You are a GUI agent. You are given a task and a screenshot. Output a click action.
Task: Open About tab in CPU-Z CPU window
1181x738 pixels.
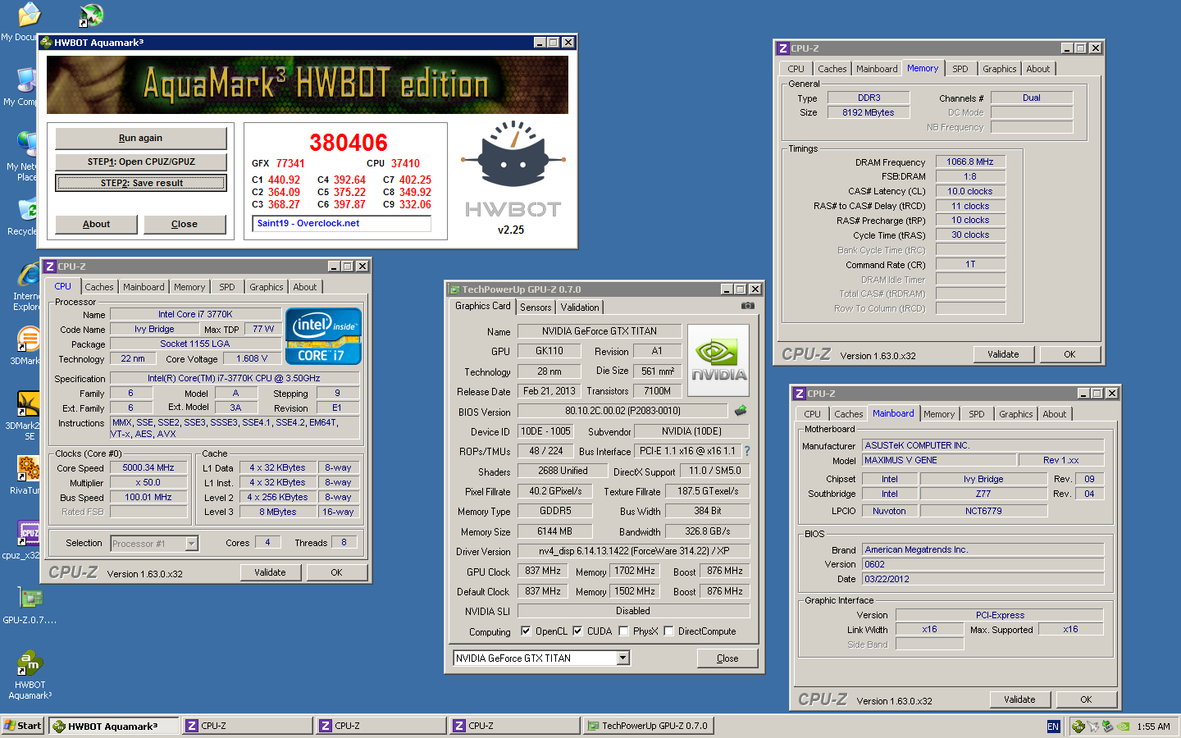point(305,287)
